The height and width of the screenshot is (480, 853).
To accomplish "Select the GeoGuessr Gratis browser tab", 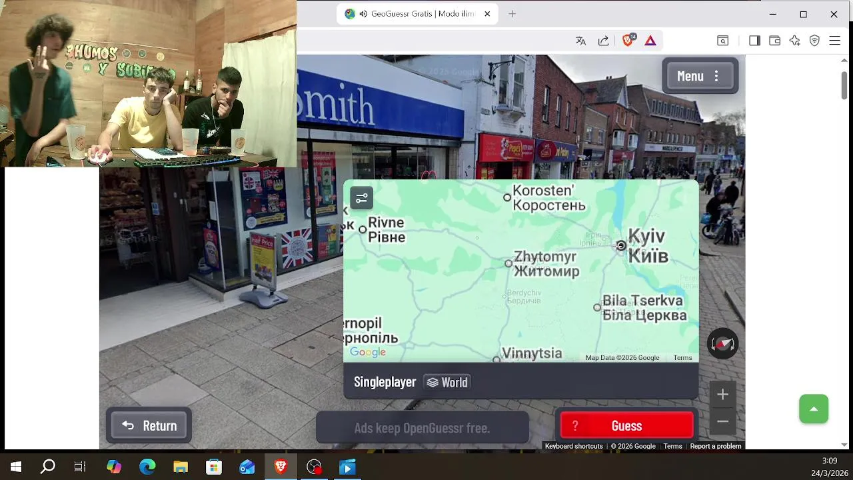I will click(x=418, y=13).
